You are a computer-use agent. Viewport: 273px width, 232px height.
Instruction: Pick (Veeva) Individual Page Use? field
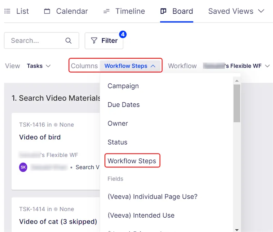click(153, 197)
